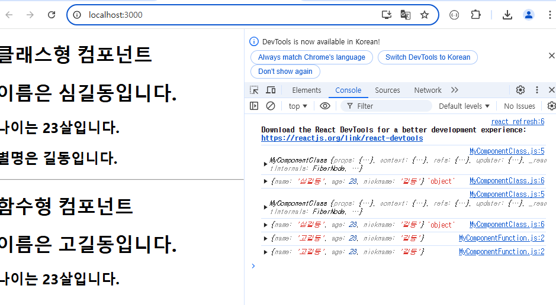Click the console Filter field

pos(386,106)
